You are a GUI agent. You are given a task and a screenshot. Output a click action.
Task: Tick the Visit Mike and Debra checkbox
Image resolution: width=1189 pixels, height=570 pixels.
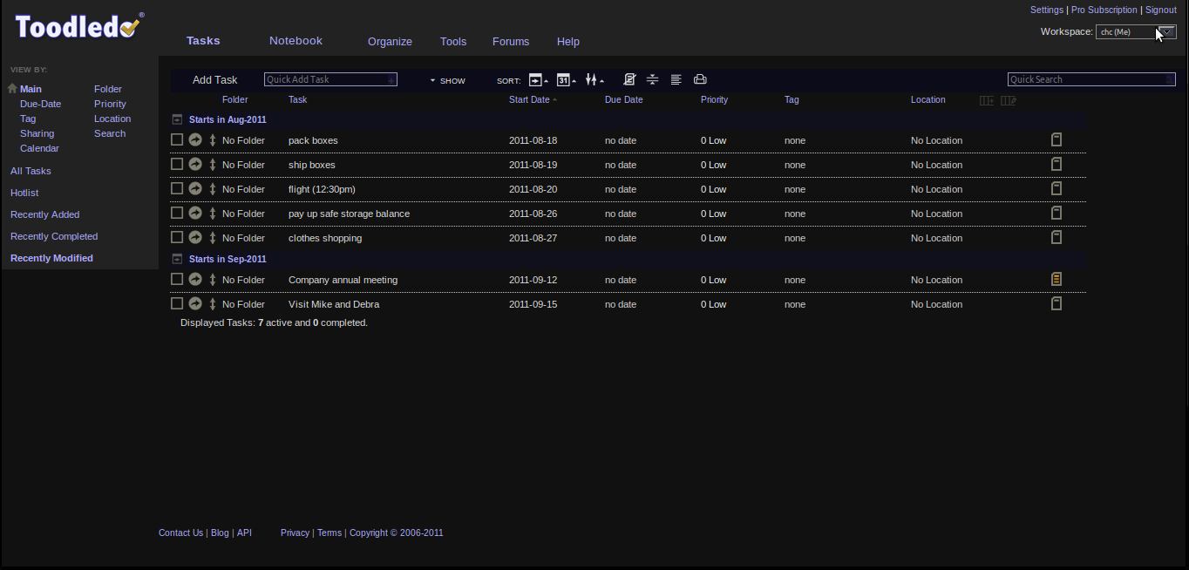click(x=177, y=303)
